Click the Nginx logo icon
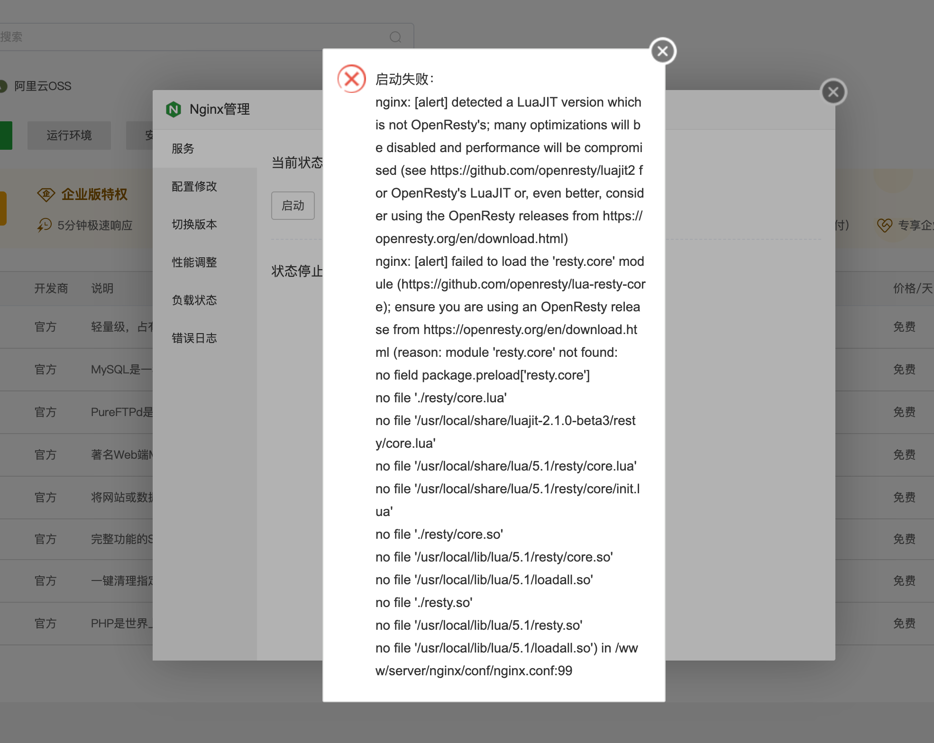The width and height of the screenshot is (934, 743). coord(174,109)
